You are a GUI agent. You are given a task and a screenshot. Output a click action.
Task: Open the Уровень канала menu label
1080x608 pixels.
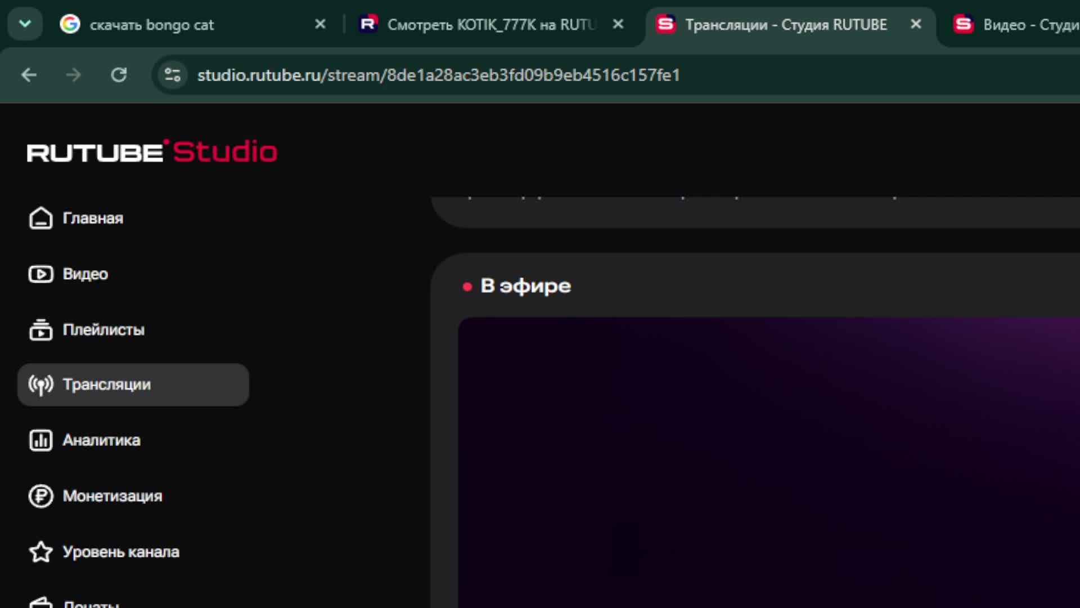121,552
